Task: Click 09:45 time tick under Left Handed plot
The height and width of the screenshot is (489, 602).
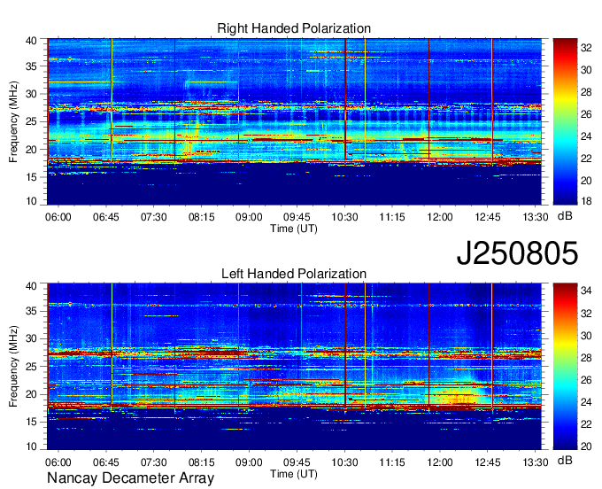Action: tap(297, 462)
